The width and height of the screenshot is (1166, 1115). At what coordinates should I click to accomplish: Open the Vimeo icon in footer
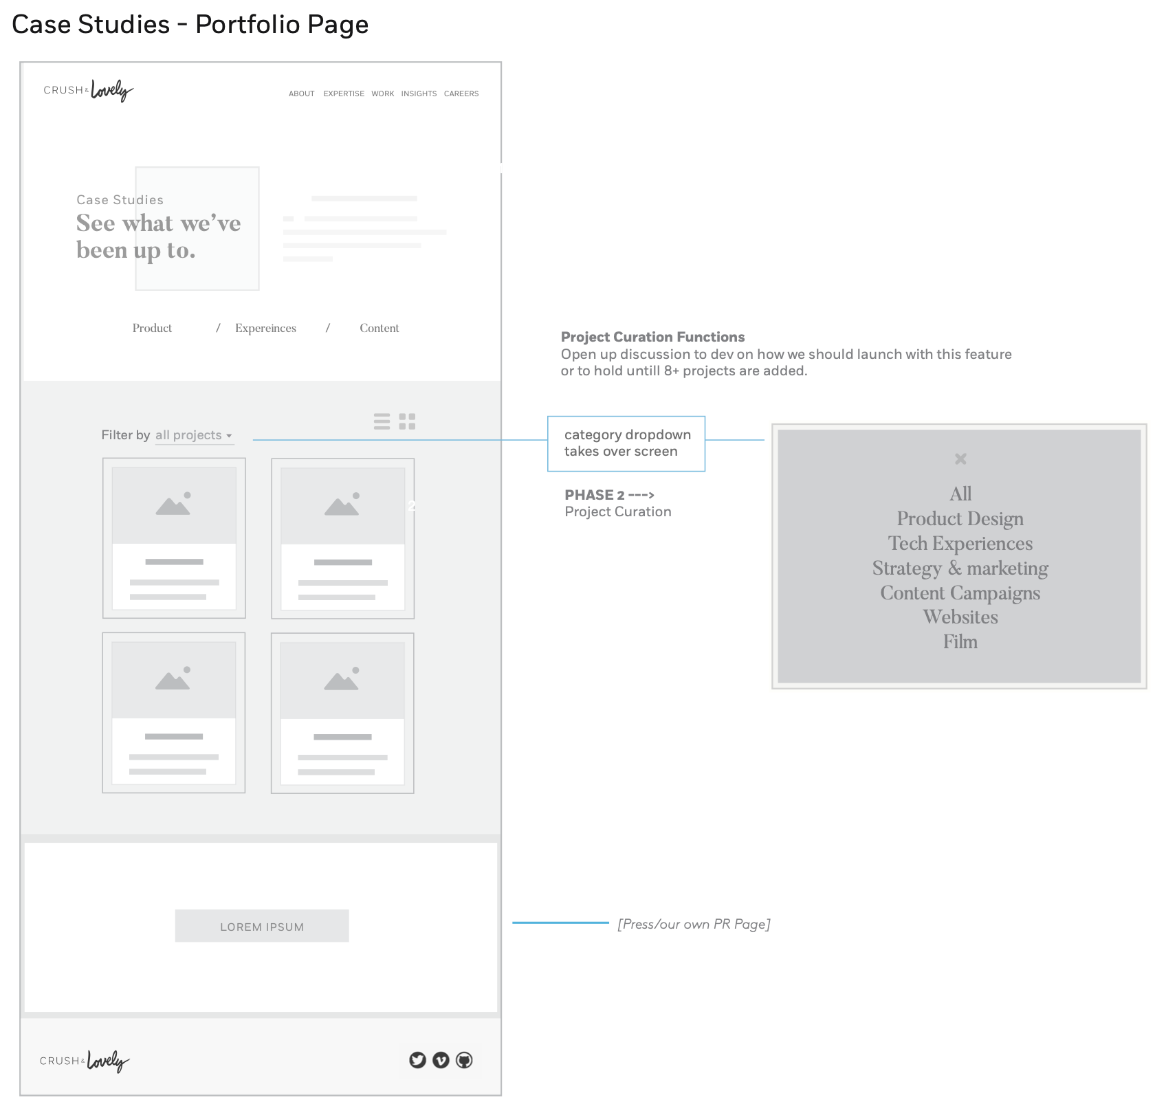click(441, 1060)
